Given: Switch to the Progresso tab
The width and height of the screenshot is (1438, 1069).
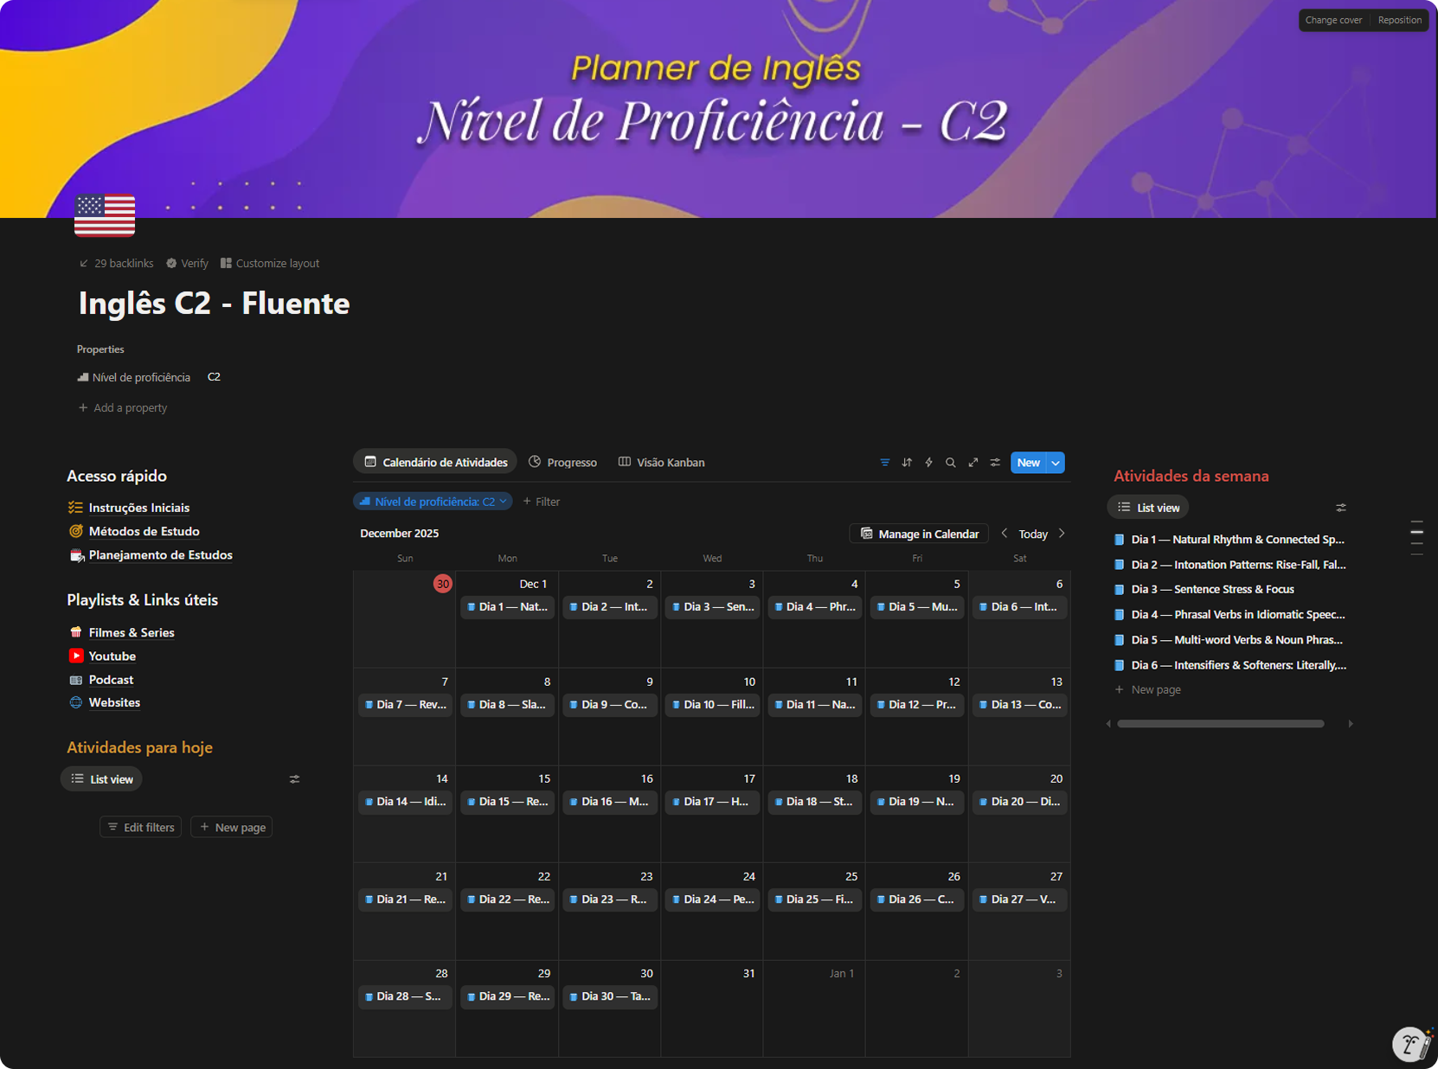Looking at the screenshot, I should (x=563, y=463).
